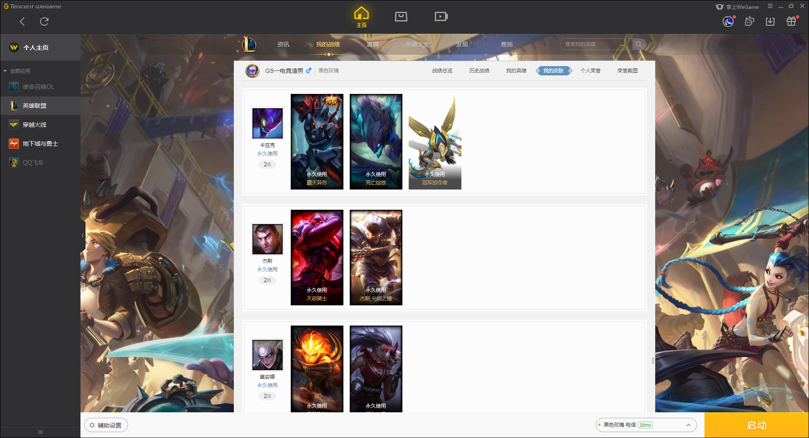Open 辅助设置 settings button
The height and width of the screenshot is (438, 809).
[x=106, y=425]
